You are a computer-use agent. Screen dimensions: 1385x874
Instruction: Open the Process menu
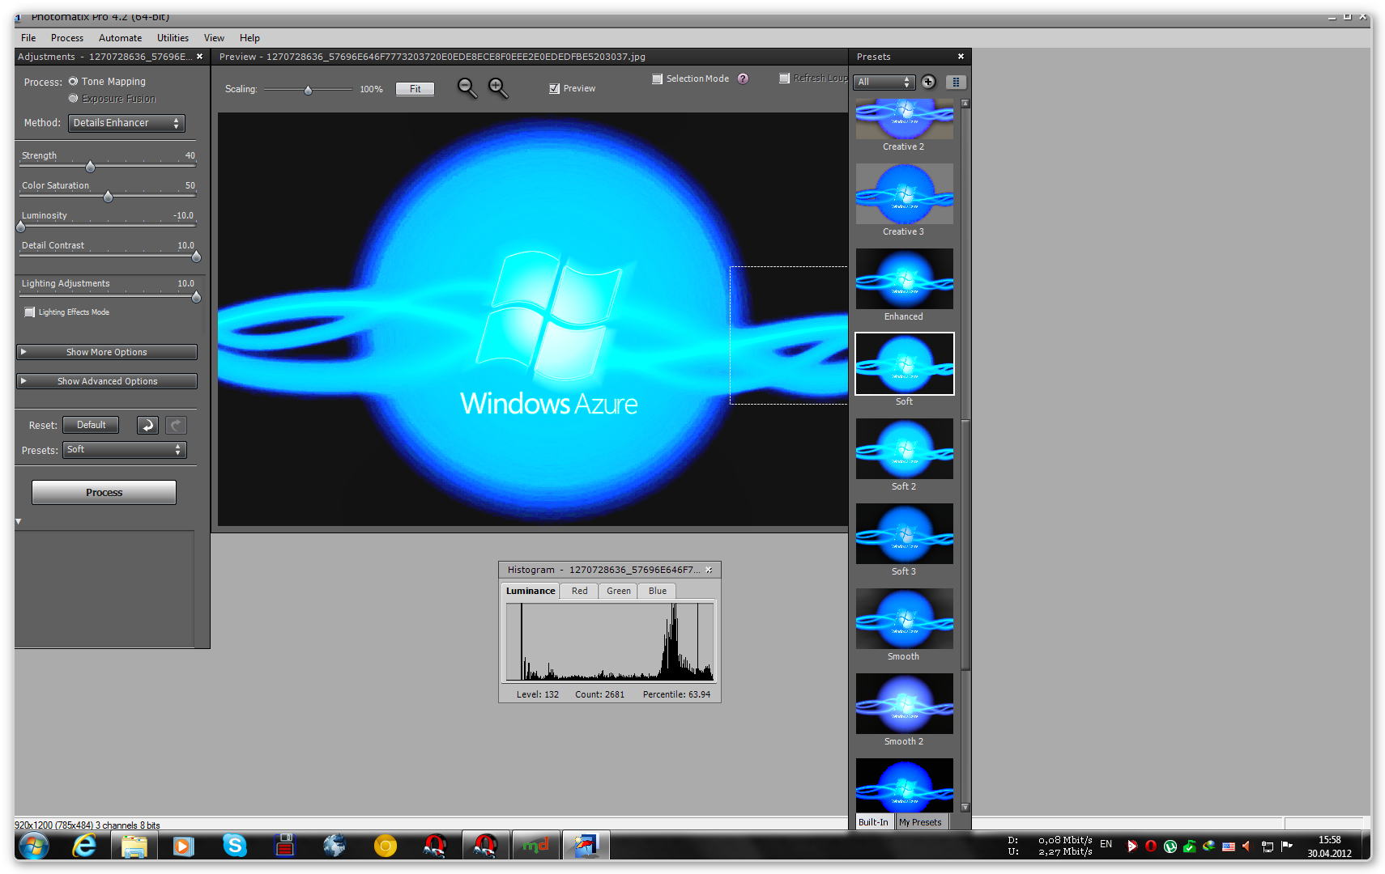pos(67,38)
